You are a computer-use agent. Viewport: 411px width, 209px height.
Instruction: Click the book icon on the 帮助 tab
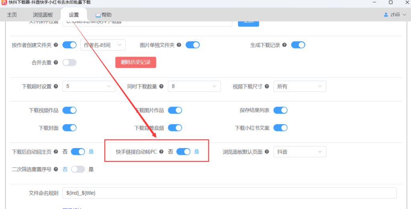pyautogui.click(x=98, y=15)
